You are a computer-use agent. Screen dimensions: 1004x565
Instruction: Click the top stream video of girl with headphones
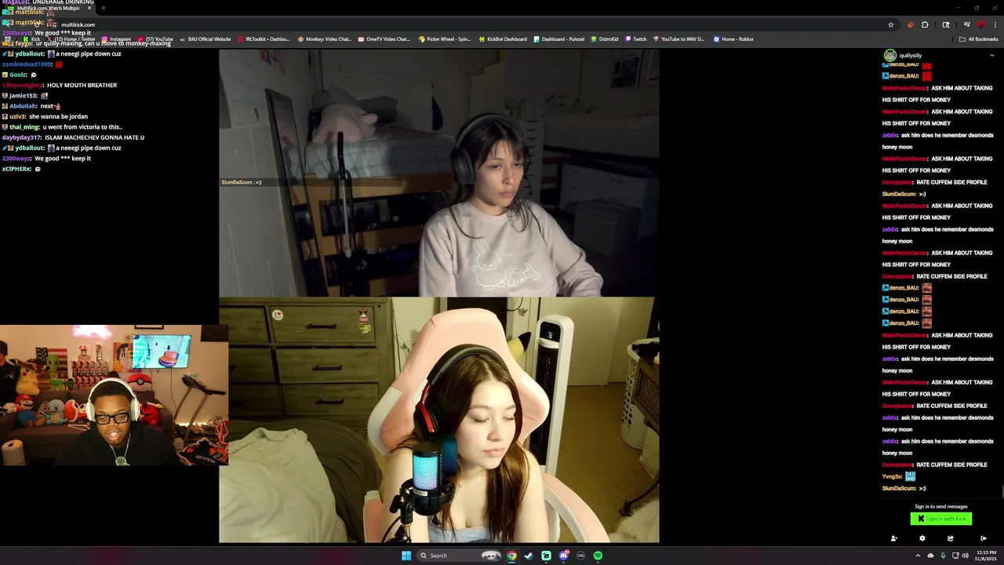pyautogui.click(x=439, y=173)
